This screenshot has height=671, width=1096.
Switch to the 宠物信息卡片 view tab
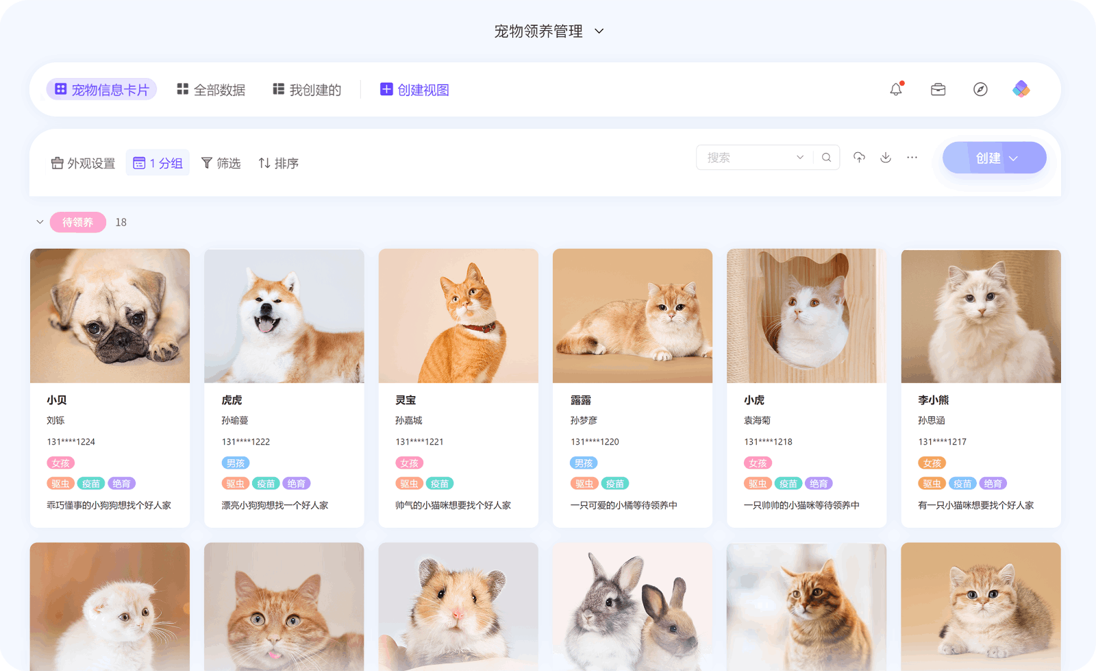point(101,90)
